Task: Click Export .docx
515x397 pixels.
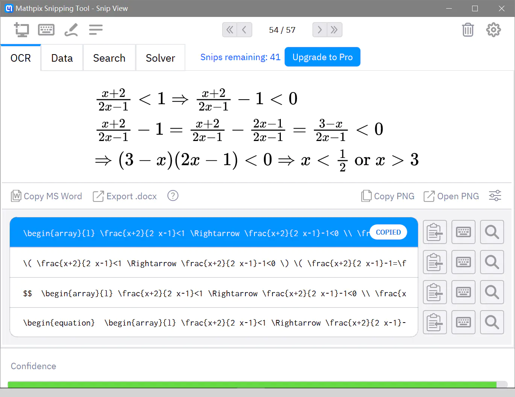Action: pyautogui.click(x=125, y=196)
